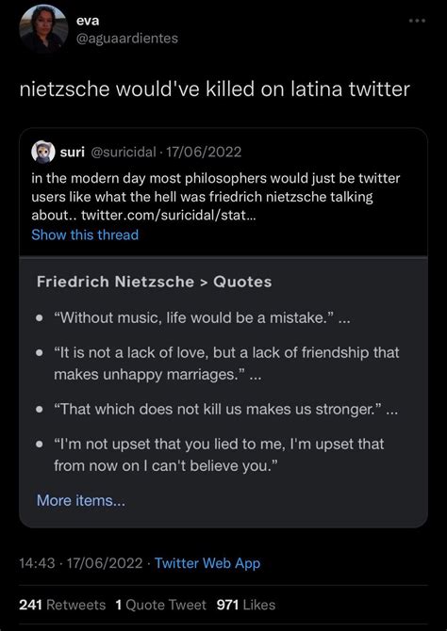Open @aguaardientes handle

coord(127,39)
